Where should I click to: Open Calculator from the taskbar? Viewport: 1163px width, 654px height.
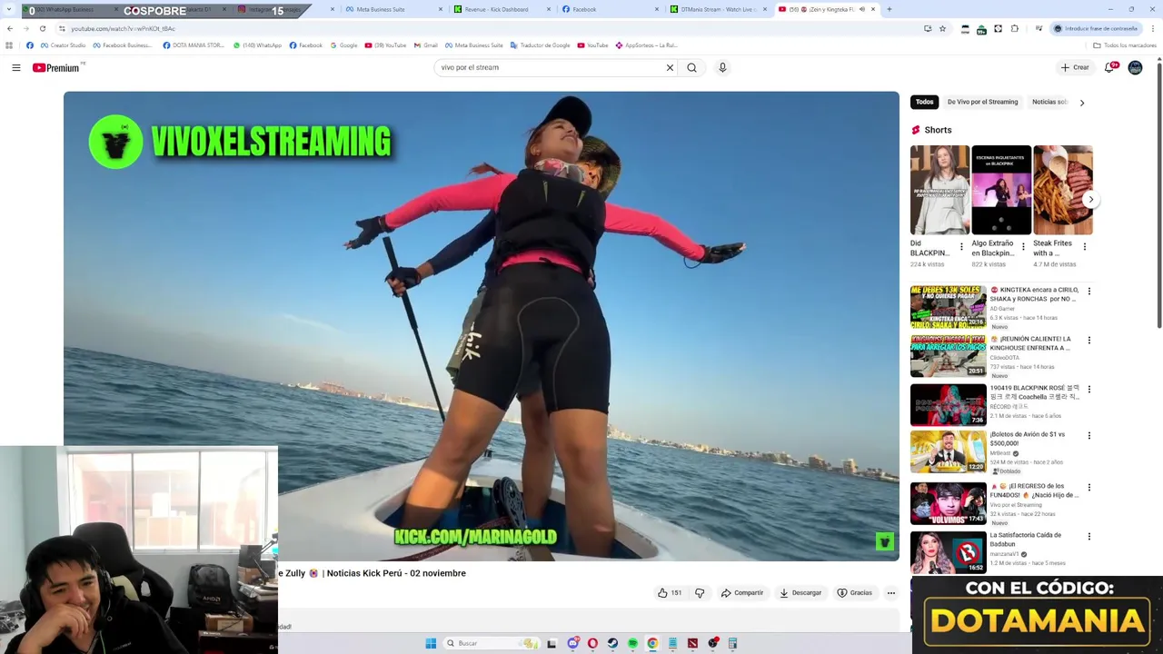(732, 643)
